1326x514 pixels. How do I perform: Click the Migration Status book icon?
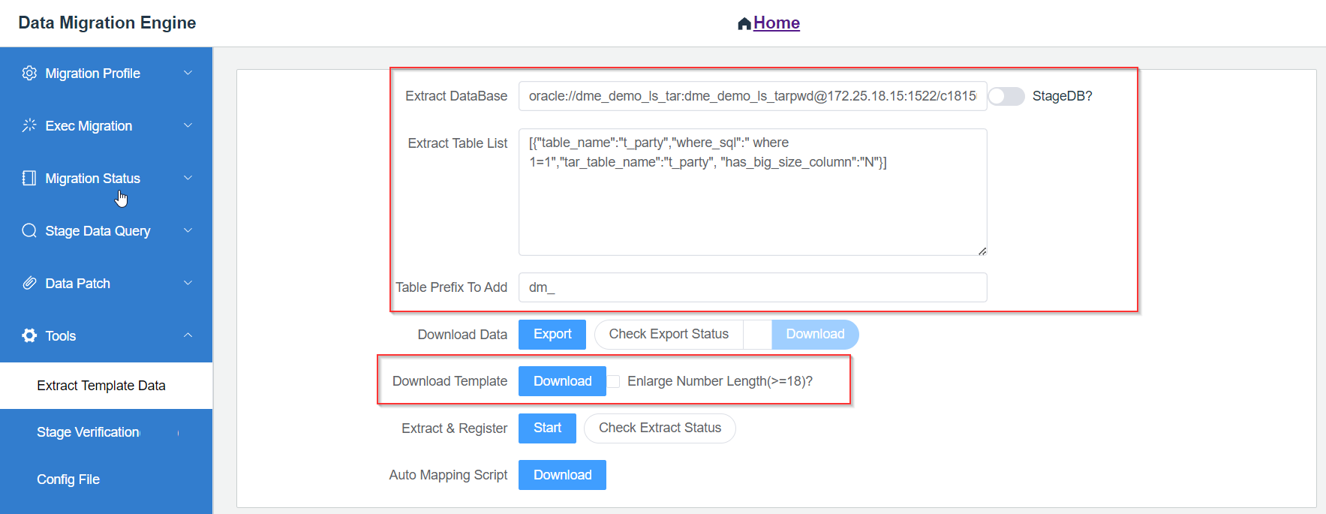pyautogui.click(x=29, y=178)
